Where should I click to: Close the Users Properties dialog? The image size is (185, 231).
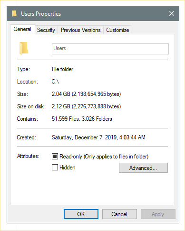point(172,13)
